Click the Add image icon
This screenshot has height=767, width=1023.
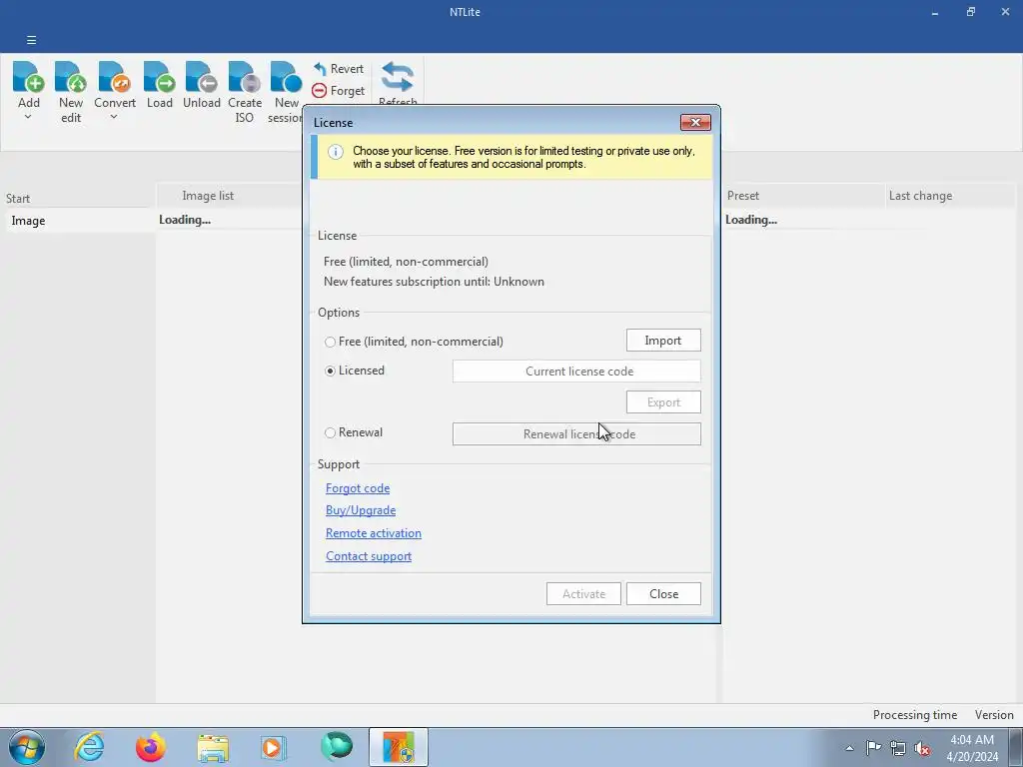coord(29,77)
